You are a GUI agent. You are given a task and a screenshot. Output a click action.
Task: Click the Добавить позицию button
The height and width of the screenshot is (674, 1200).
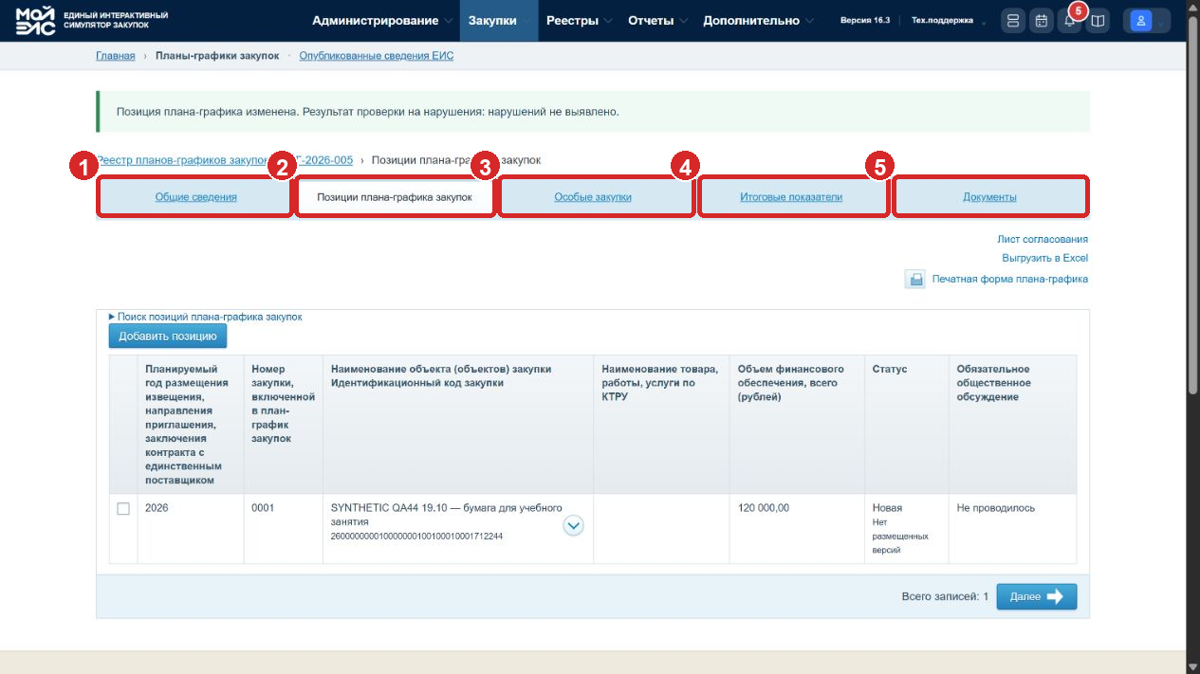[x=168, y=336]
